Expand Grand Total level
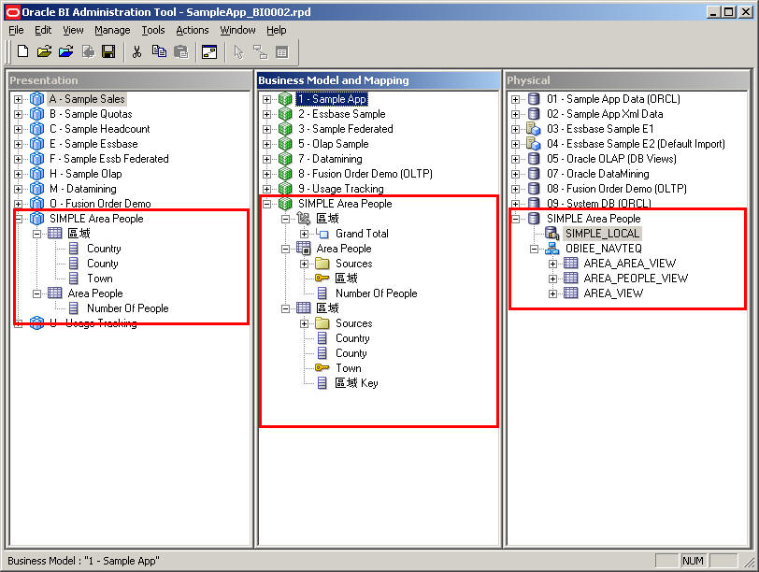Screen dimensions: 759x572 point(304,235)
